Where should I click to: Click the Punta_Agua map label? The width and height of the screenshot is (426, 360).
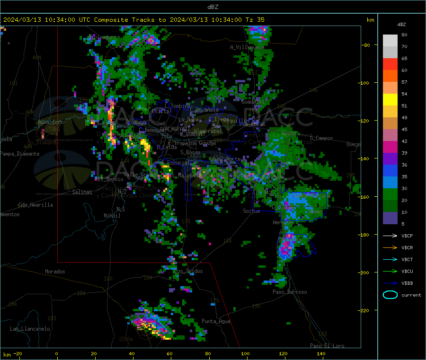(x=216, y=322)
